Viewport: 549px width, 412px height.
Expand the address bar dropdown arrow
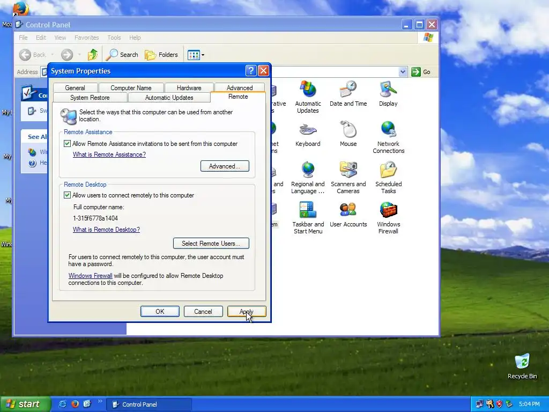click(x=403, y=72)
